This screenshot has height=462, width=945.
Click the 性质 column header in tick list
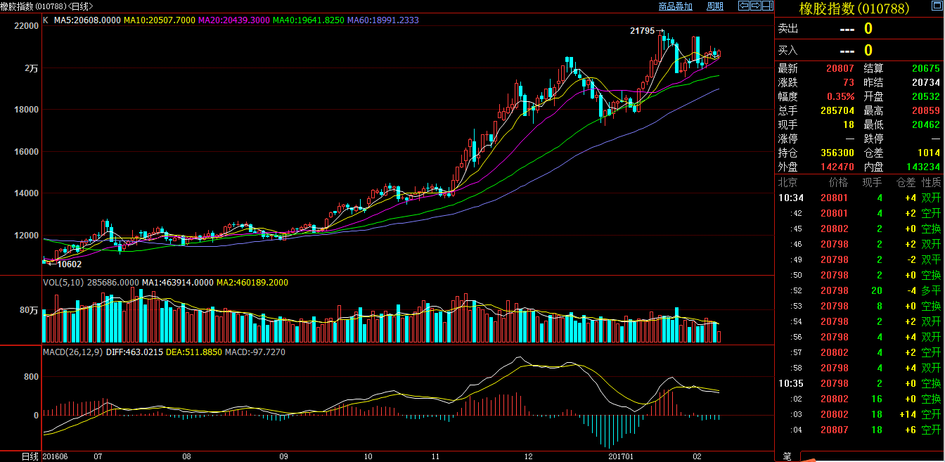[x=931, y=182]
